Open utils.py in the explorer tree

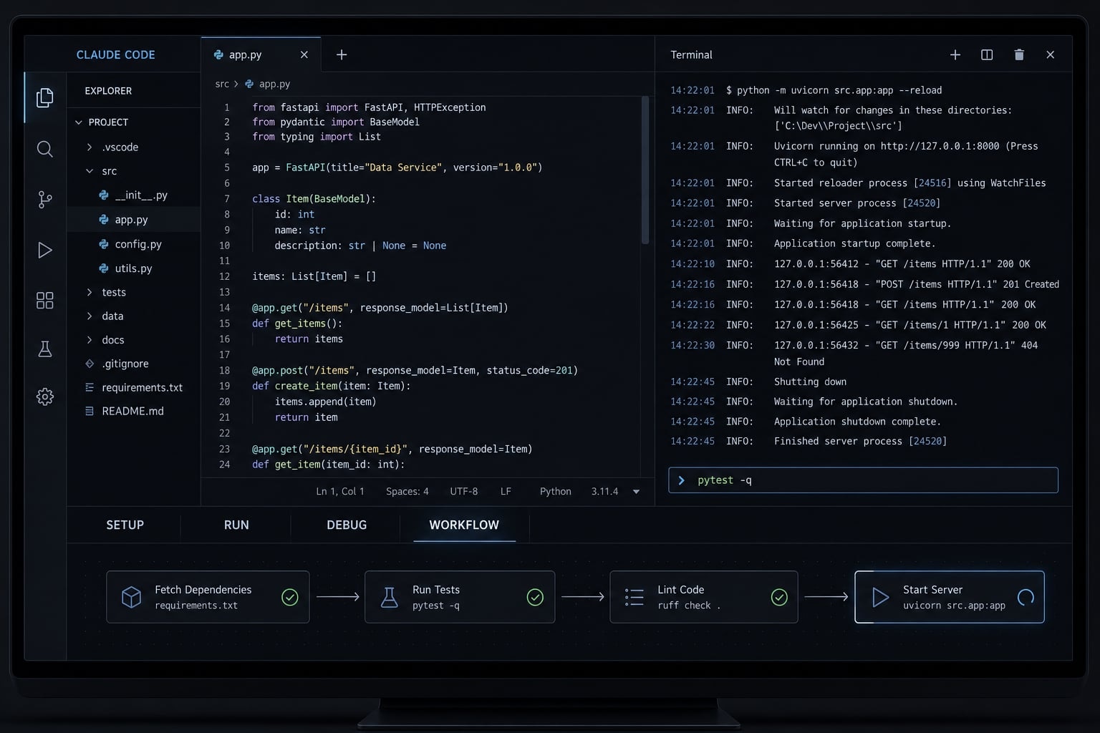(134, 268)
